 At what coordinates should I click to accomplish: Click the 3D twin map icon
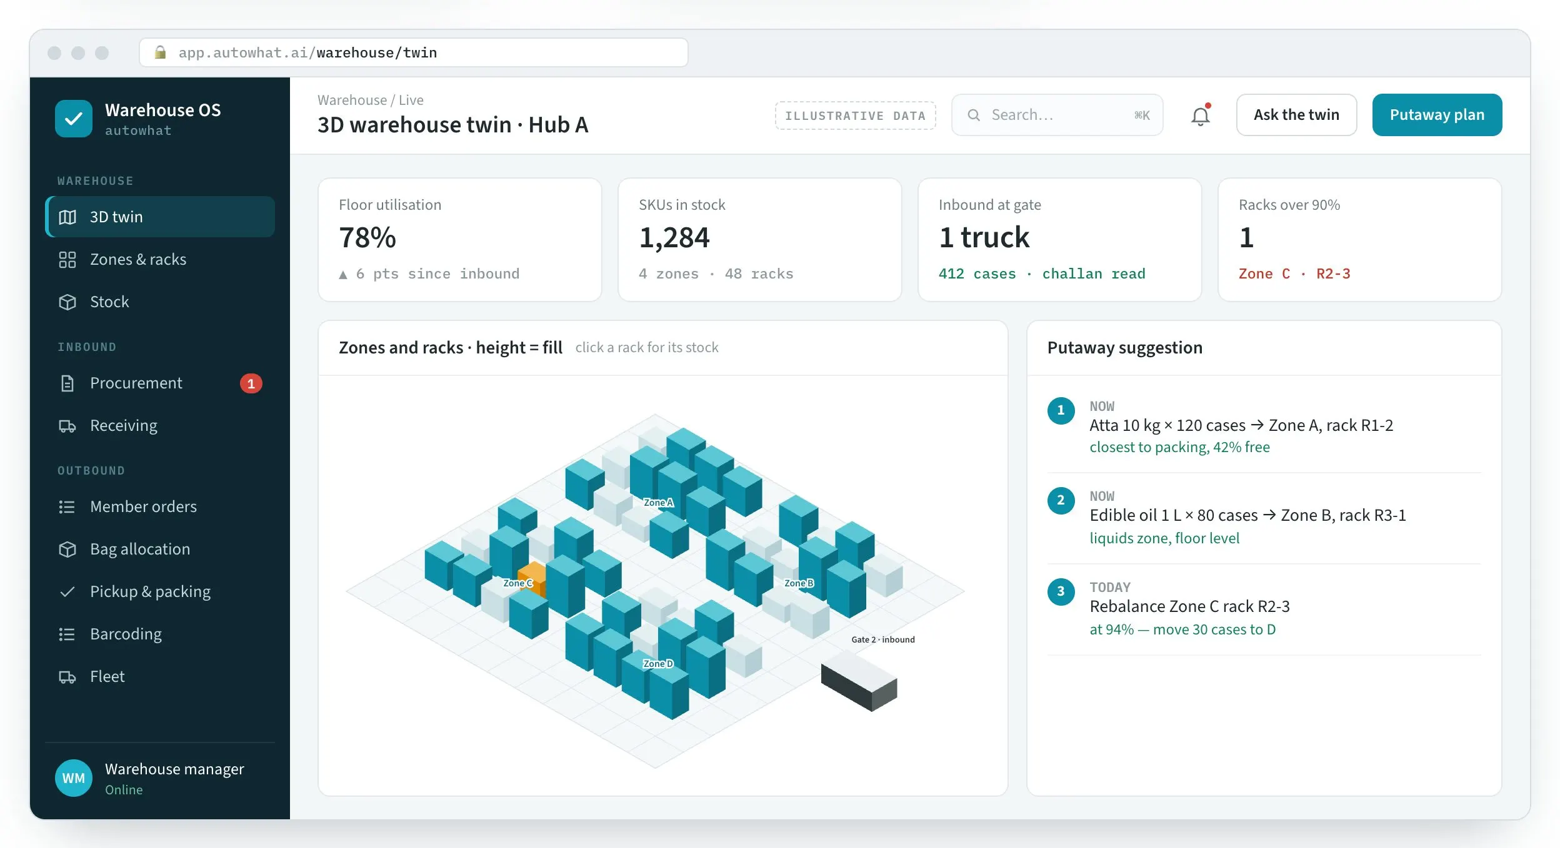pyautogui.click(x=67, y=217)
